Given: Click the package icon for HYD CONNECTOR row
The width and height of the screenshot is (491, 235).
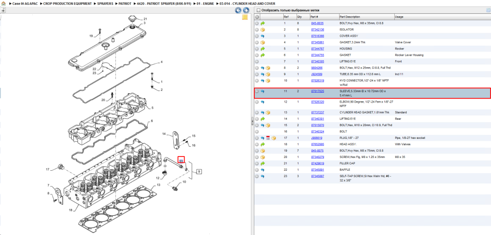Looking at the screenshot, I should 268,81.
